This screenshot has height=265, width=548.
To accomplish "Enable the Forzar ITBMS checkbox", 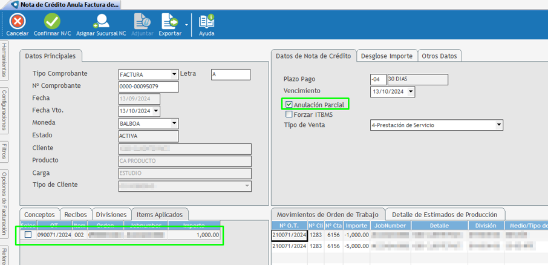I will (x=289, y=114).
